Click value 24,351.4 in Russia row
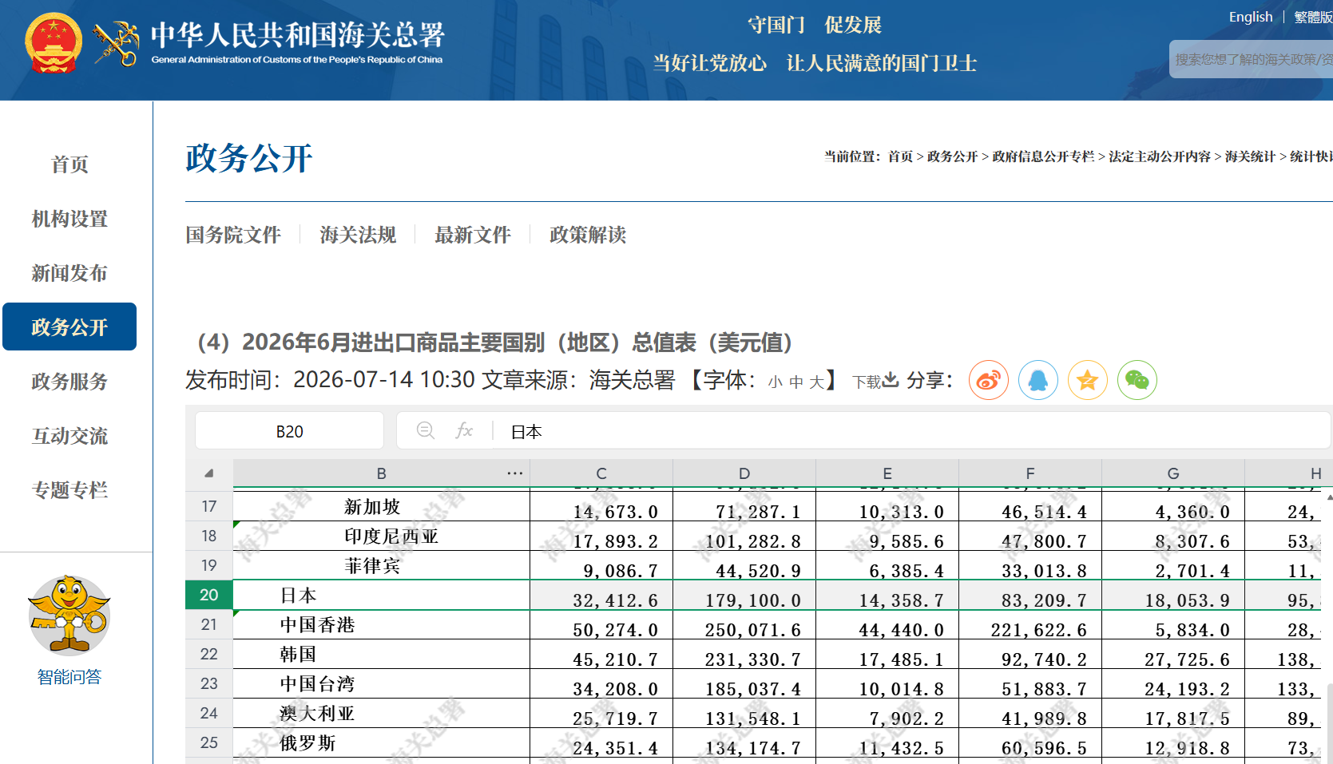 [x=615, y=748]
